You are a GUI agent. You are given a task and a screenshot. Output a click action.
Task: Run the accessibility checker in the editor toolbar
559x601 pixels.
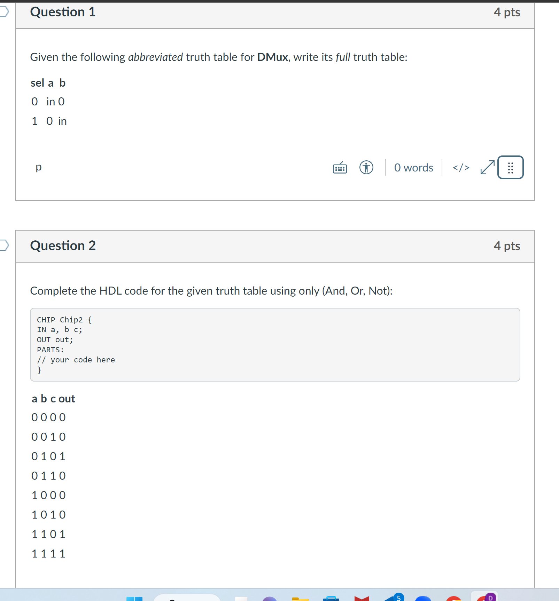coord(366,167)
